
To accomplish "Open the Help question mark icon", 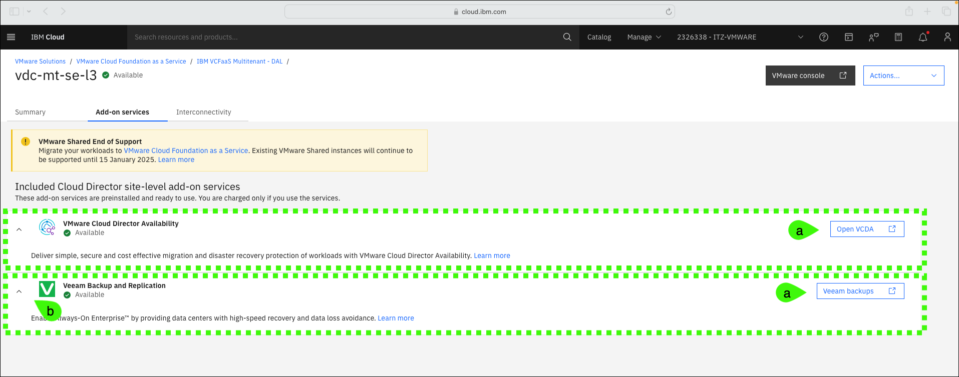I will tap(824, 37).
